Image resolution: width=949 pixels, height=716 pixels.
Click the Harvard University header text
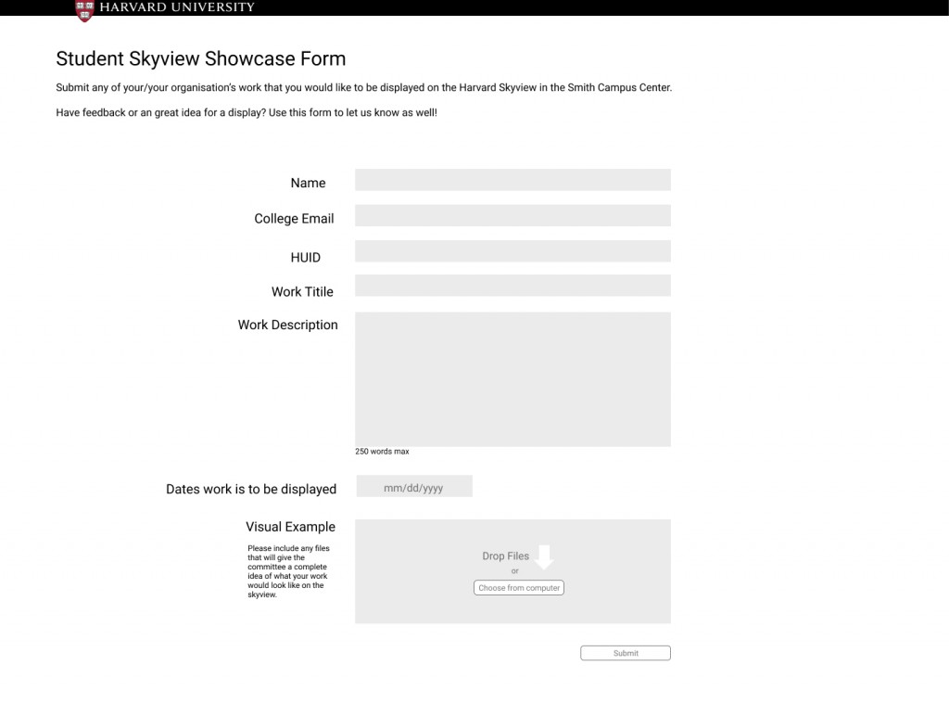tap(176, 7)
